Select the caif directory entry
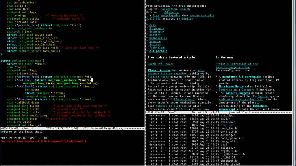This screenshot has height=166, width=296. (x=224, y=145)
